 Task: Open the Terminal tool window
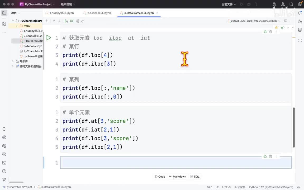coord(4,163)
